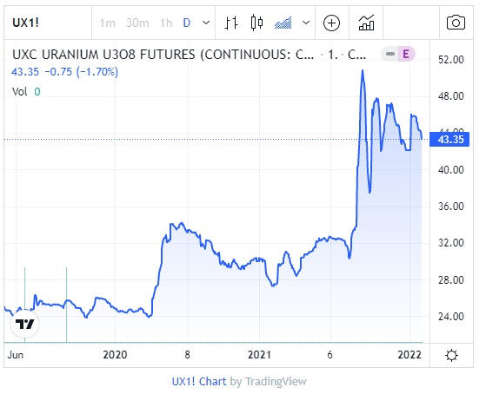Expand the chart style dropdown
The height and width of the screenshot is (394, 486).
coord(306,23)
